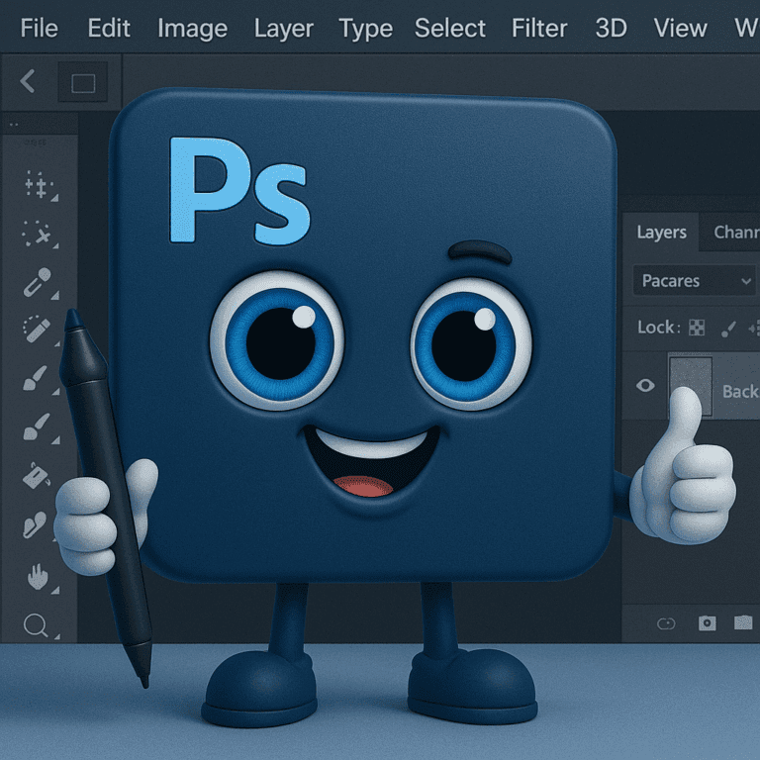Select the Hand tool
This screenshot has height=760, width=760.
pos(37,575)
